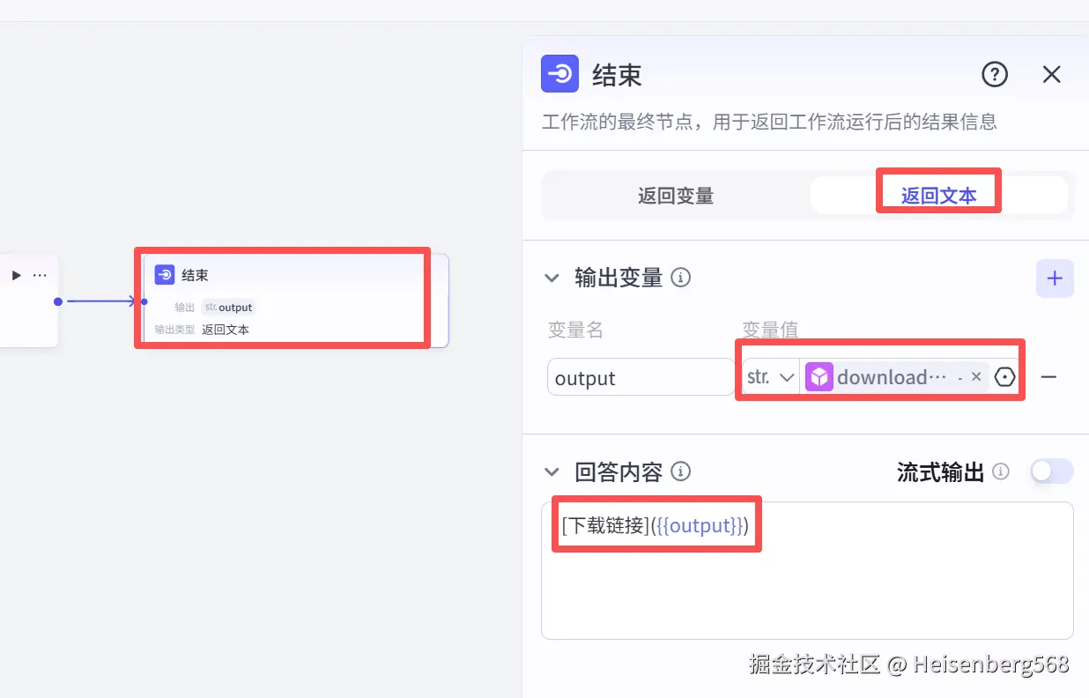Delete the output variable row
Viewport: 1089px width, 698px height.
[1048, 377]
